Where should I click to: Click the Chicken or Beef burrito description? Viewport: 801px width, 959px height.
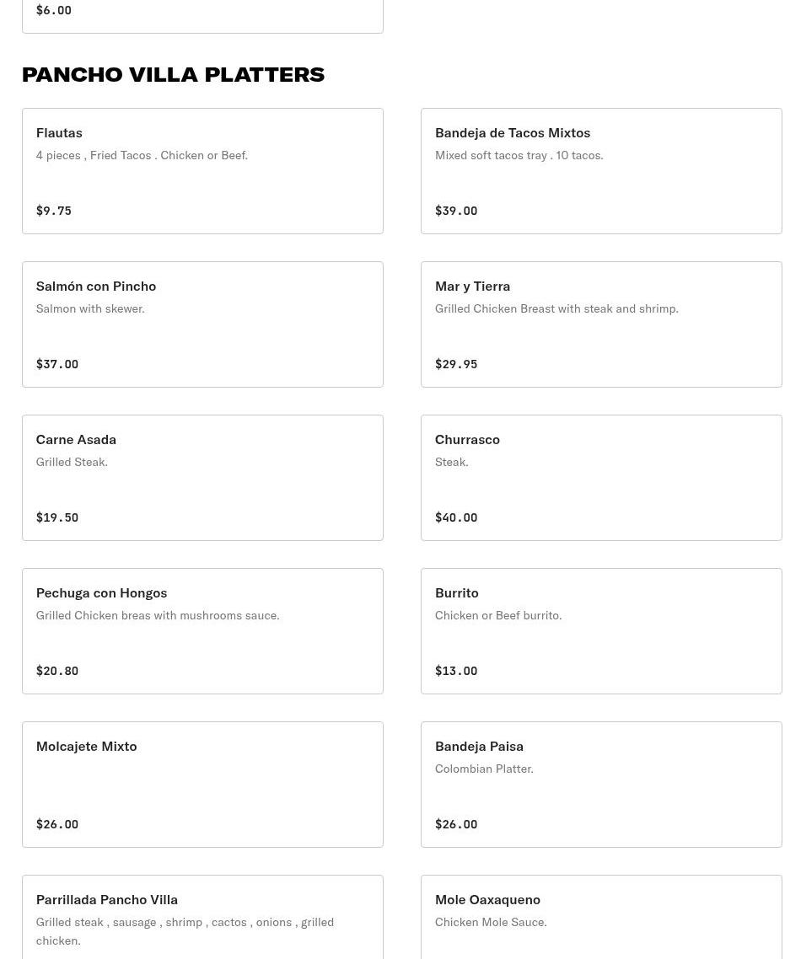(x=498, y=615)
